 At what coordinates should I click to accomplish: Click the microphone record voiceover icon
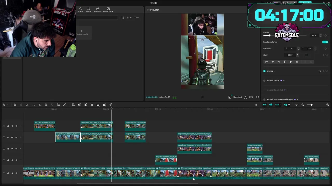coord(256,105)
